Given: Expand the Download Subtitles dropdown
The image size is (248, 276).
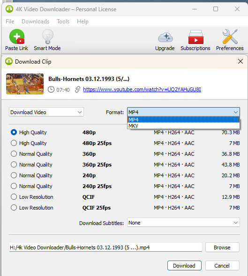Looking at the screenshot, I should (183, 223).
